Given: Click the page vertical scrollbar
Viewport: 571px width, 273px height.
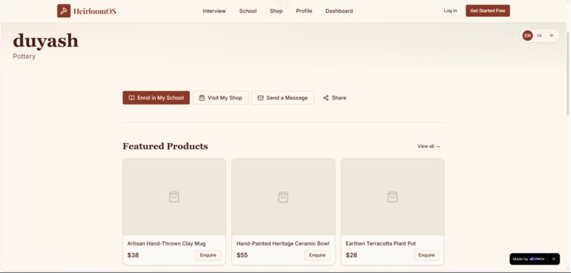Looking at the screenshot, I should [x=568, y=74].
